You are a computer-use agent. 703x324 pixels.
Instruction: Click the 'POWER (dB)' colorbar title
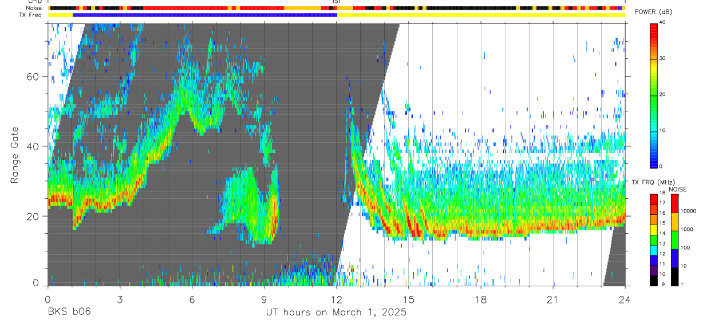point(653,12)
